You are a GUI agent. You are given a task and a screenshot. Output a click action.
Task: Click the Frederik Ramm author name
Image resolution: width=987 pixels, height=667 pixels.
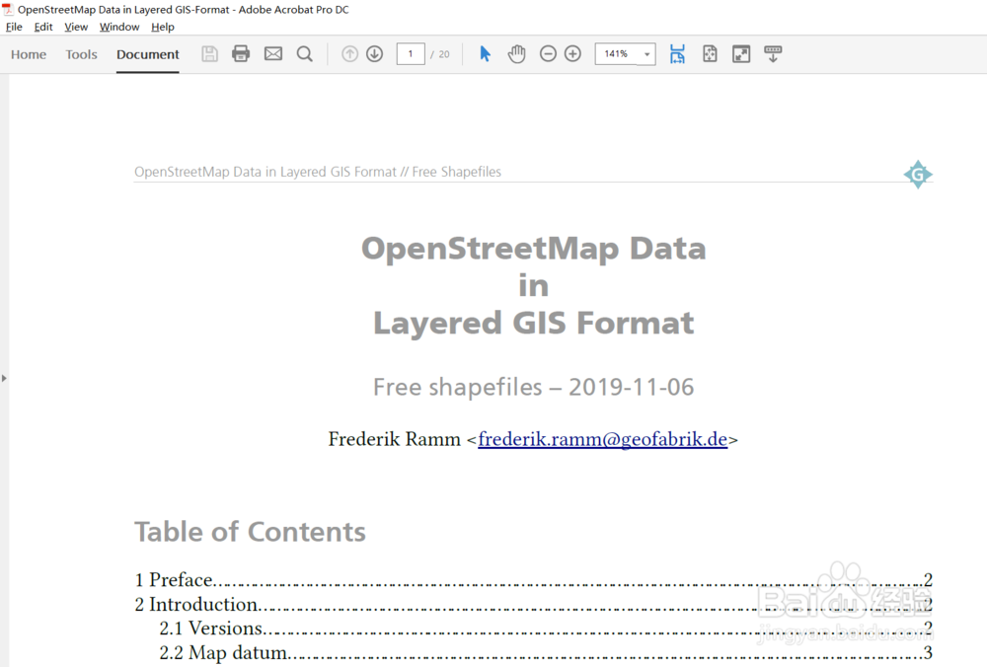[395, 439]
